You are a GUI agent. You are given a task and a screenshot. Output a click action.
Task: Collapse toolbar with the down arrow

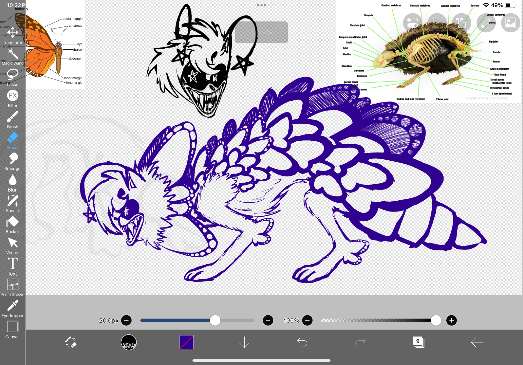pyautogui.click(x=244, y=342)
